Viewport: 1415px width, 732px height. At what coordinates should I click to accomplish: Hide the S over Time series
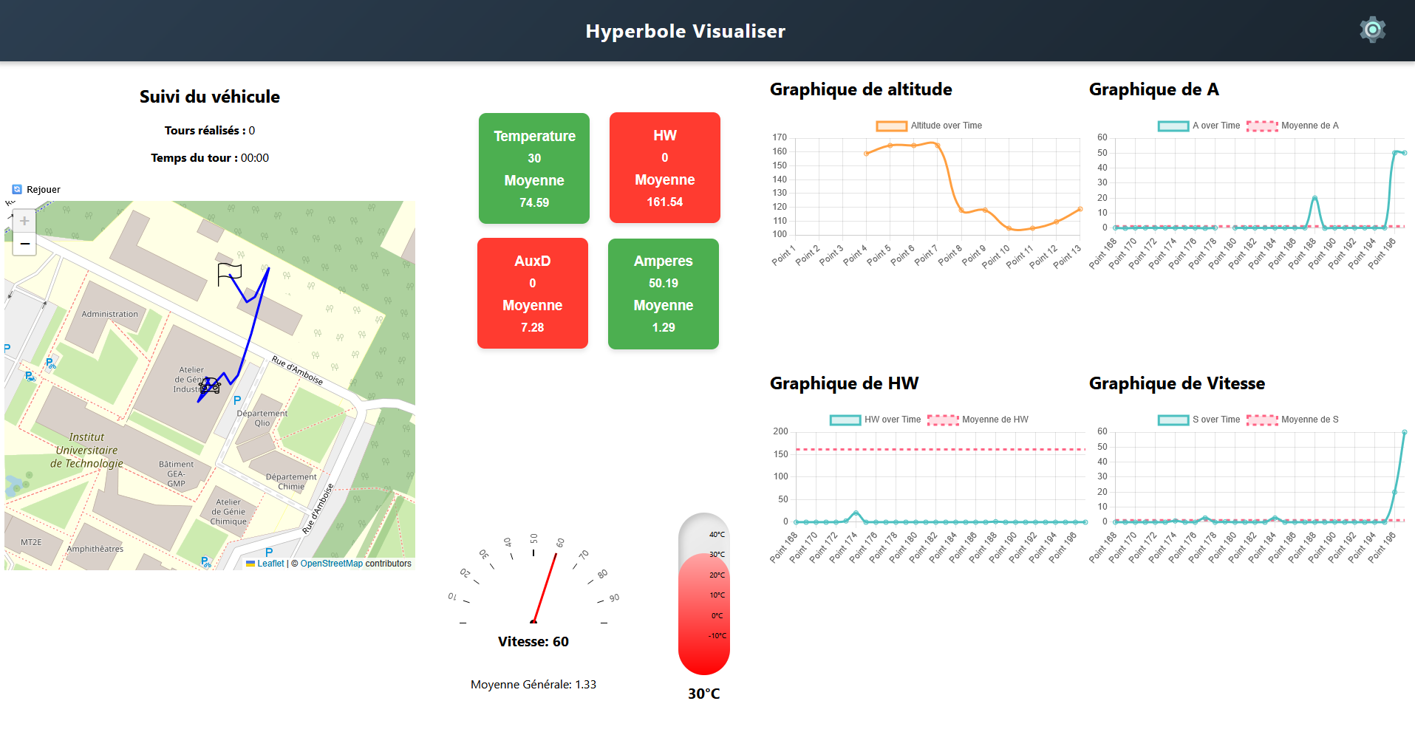point(1199,420)
